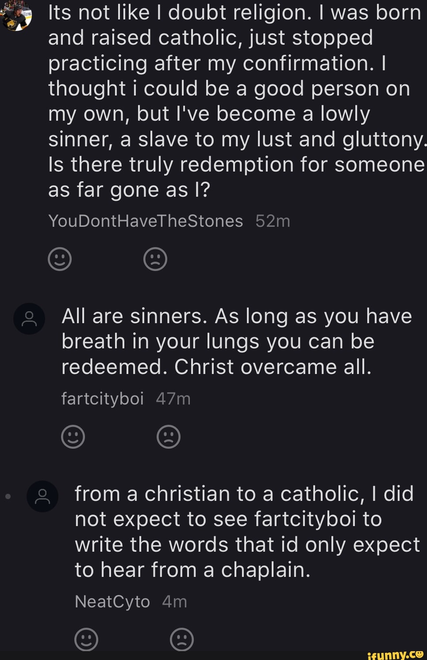Like NeatCyto's reply with the smiley
427x660 pixels.
click(86, 639)
